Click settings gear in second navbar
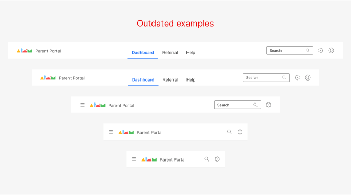351x195 pixels. [297, 77]
